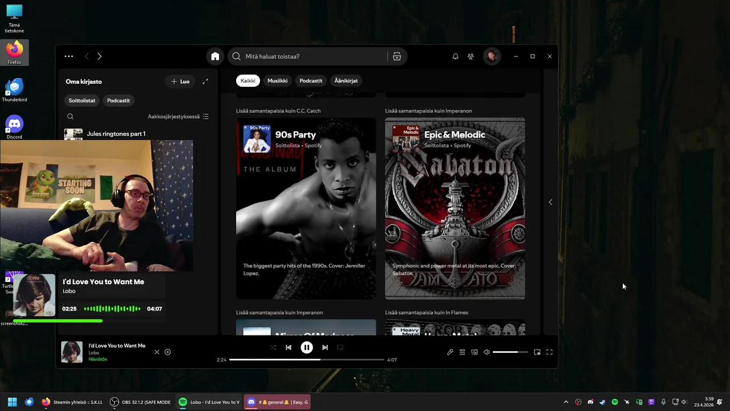Open the miniplayer
This screenshot has width=730, height=411.
click(537, 352)
